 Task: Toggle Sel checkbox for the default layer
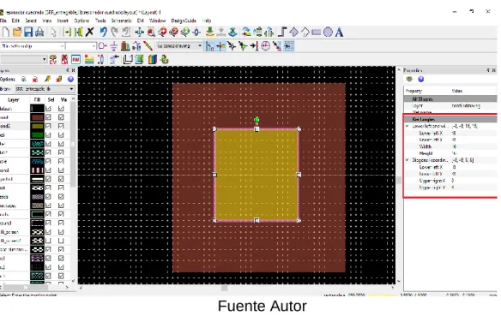click(x=48, y=109)
